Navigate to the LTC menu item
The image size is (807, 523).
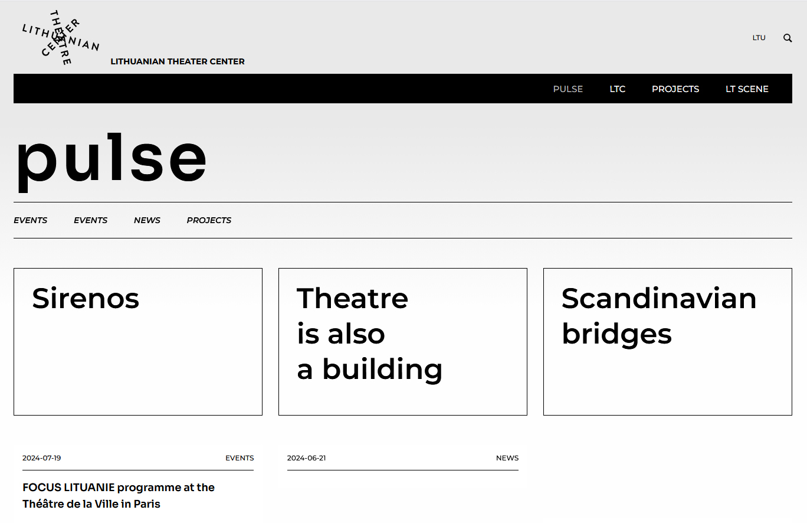[x=618, y=89]
